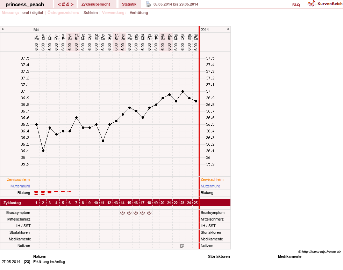The image size is (343, 270).
Task: Click the note text 'Erkältung im Anflug'
Action: coord(49,262)
